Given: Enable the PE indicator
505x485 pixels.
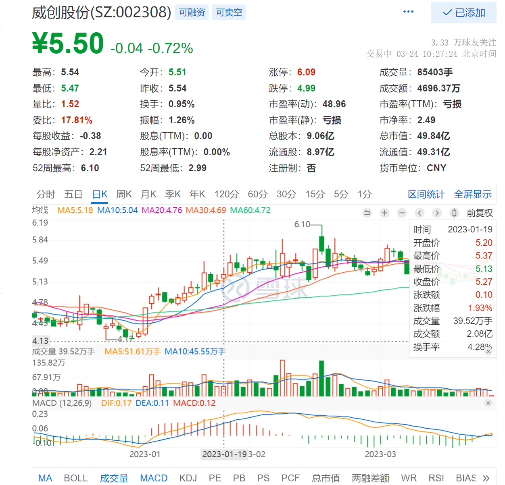Looking at the screenshot, I should (215, 478).
